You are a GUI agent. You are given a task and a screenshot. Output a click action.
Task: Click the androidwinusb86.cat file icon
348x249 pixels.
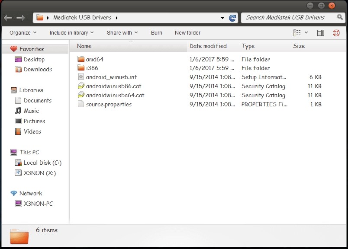pos(81,86)
